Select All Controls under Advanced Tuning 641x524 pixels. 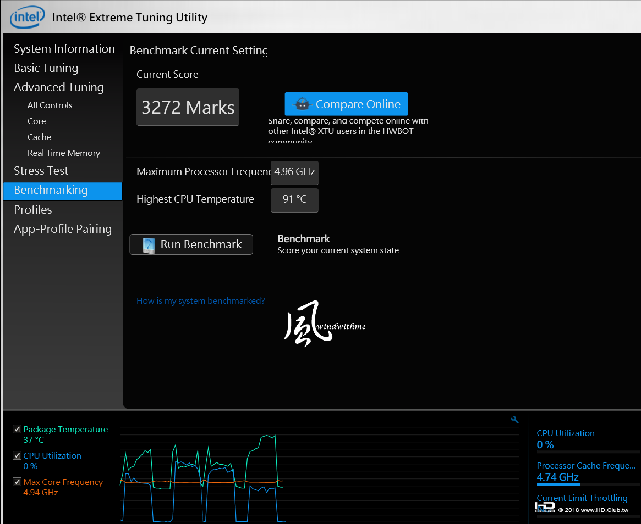[x=50, y=105]
